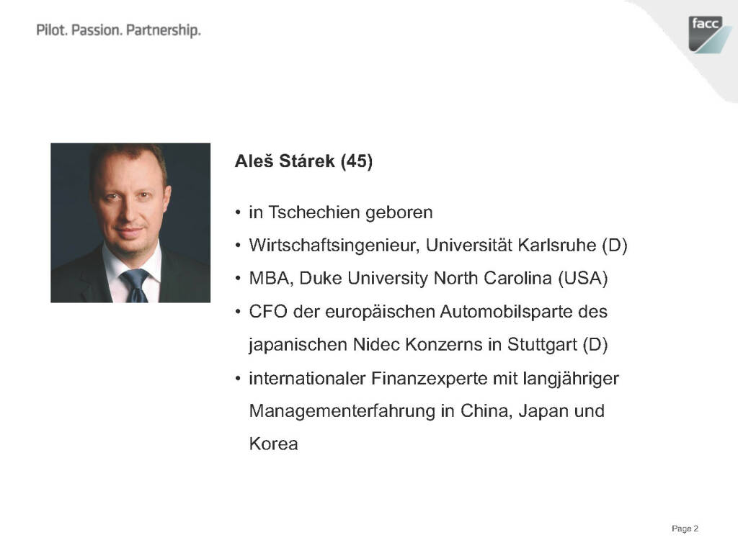
Task: Click the 'Page 2' page number
Action: pyautogui.click(x=685, y=529)
